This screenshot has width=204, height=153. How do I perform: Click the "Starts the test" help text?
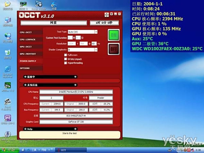[x=70, y=133]
